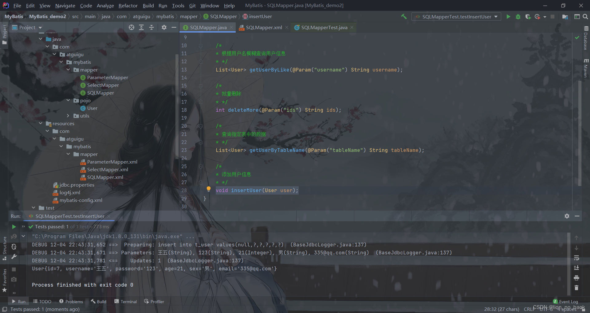Click the quick-fix light bulb
Viewport: 590px width, 313px height.
pos(209,189)
